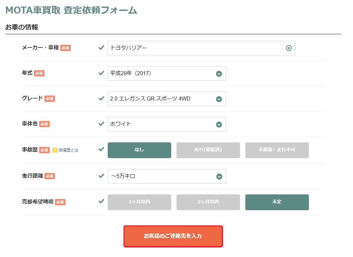353x257 pixels.
Task: Choose 2ヶ月以内 for sale timing
Action: tap(208, 202)
